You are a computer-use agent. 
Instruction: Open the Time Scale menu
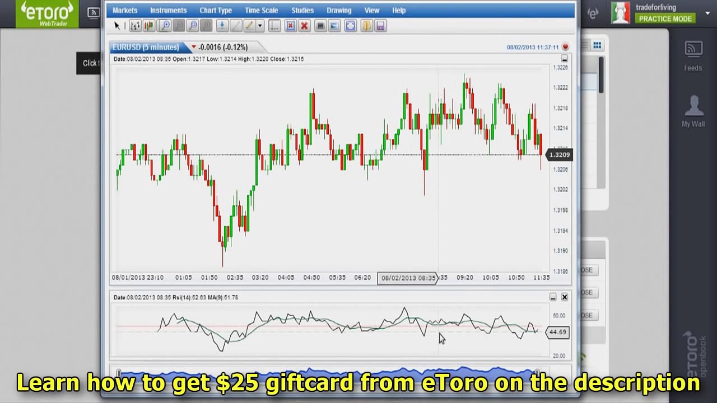click(x=261, y=10)
